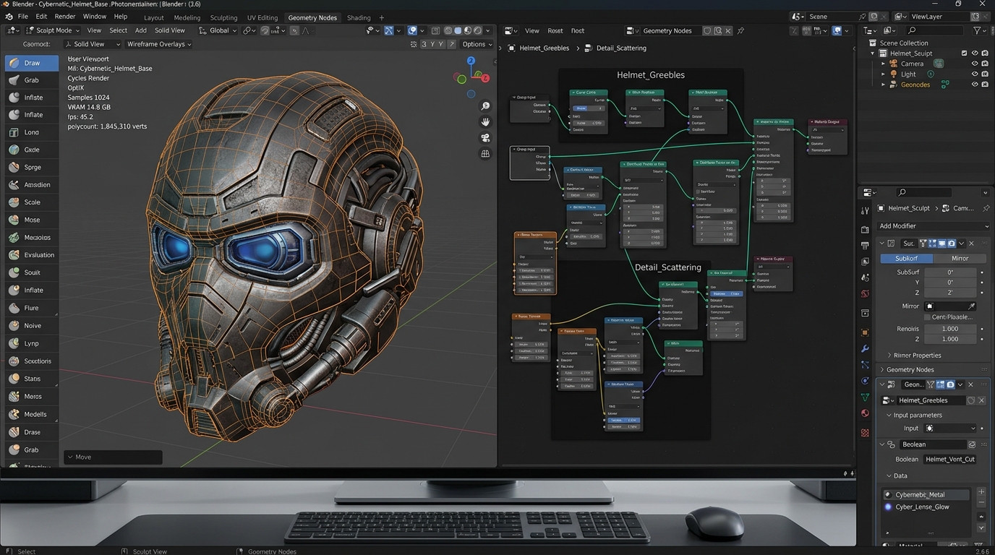Open the Sculpt Mode dropdown

click(x=54, y=30)
